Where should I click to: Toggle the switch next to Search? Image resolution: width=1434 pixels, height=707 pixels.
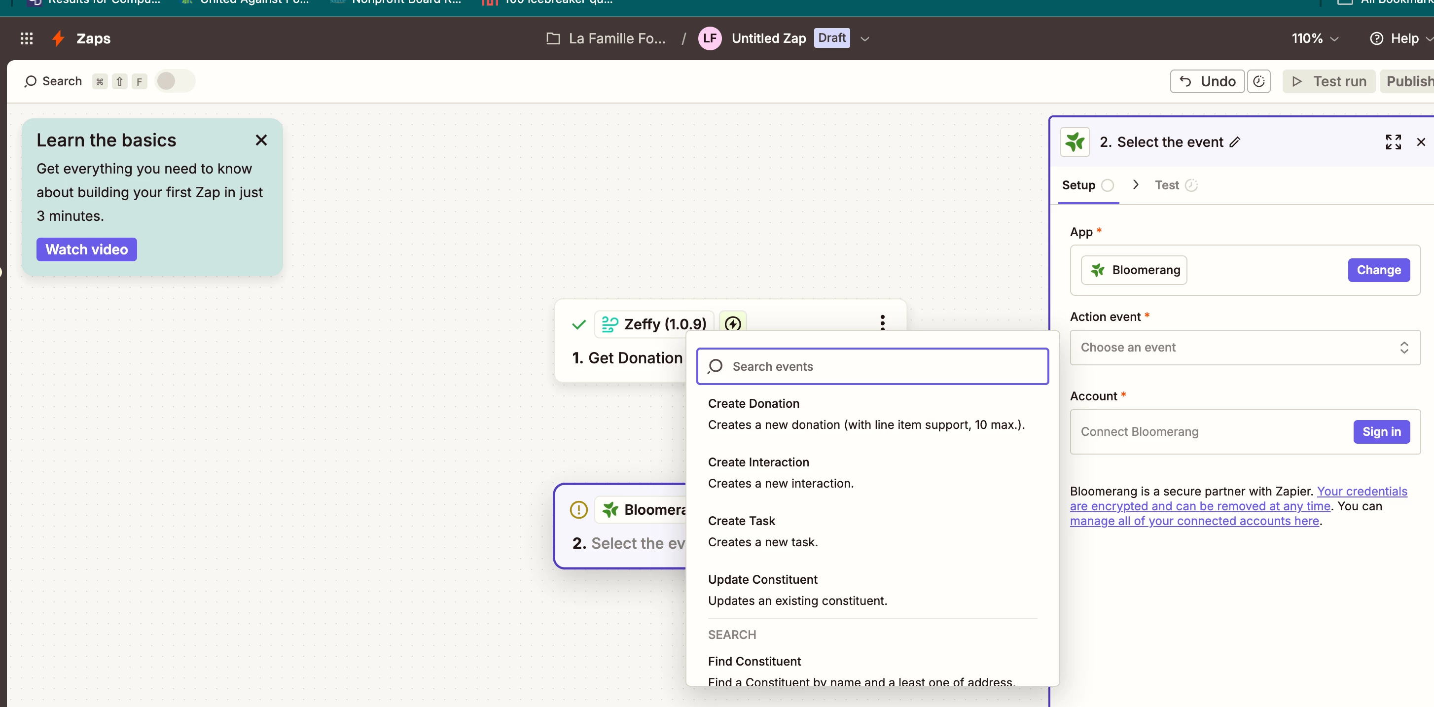pyautogui.click(x=174, y=81)
